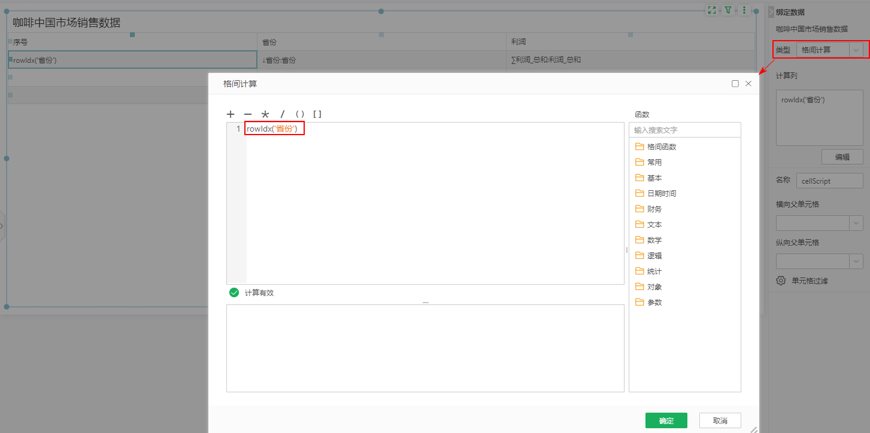Open the 财务 function folder
The height and width of the screenshot is (433, 870).
648,209
